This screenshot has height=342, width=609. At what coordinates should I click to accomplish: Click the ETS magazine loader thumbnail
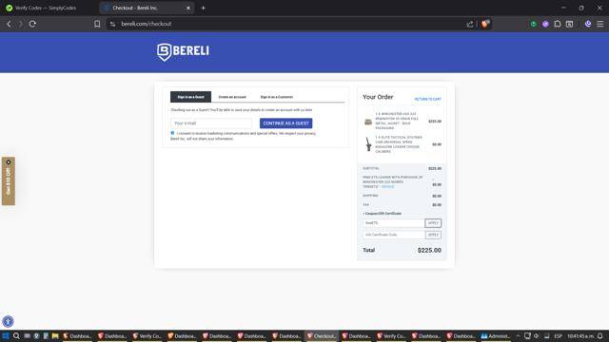pyautogui.click(x=368, y=144)
